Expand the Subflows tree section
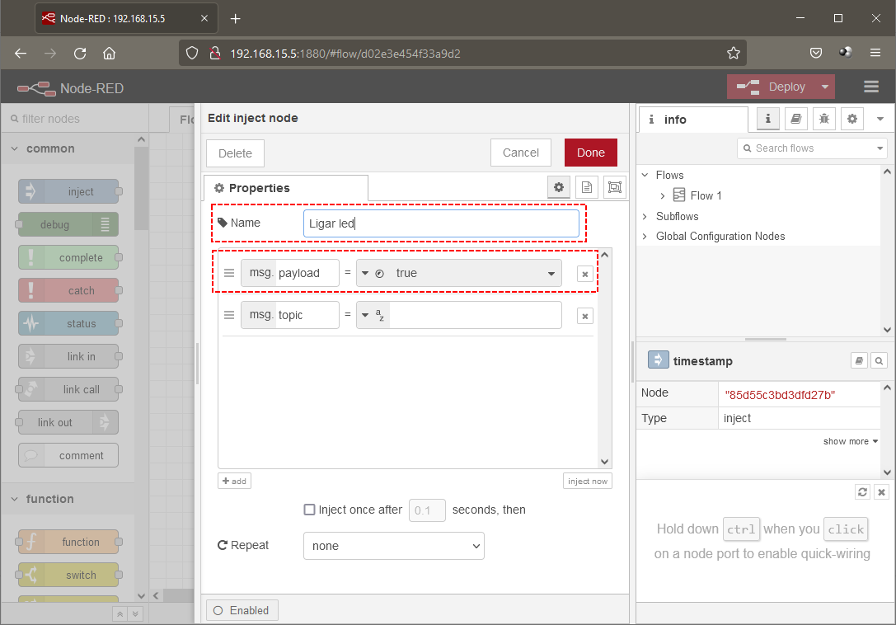 click(645, 216)
